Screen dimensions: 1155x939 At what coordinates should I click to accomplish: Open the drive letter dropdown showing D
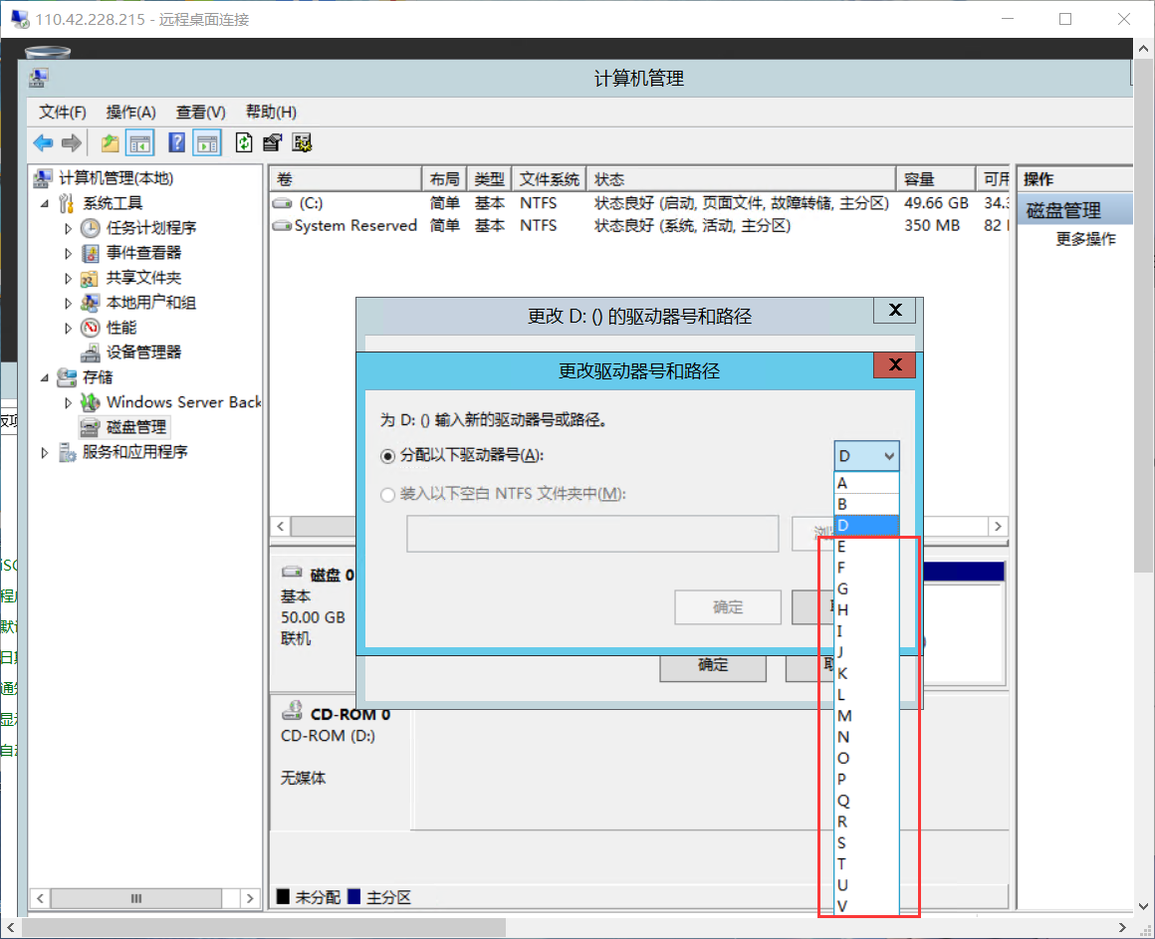click(x=866, y=456)
